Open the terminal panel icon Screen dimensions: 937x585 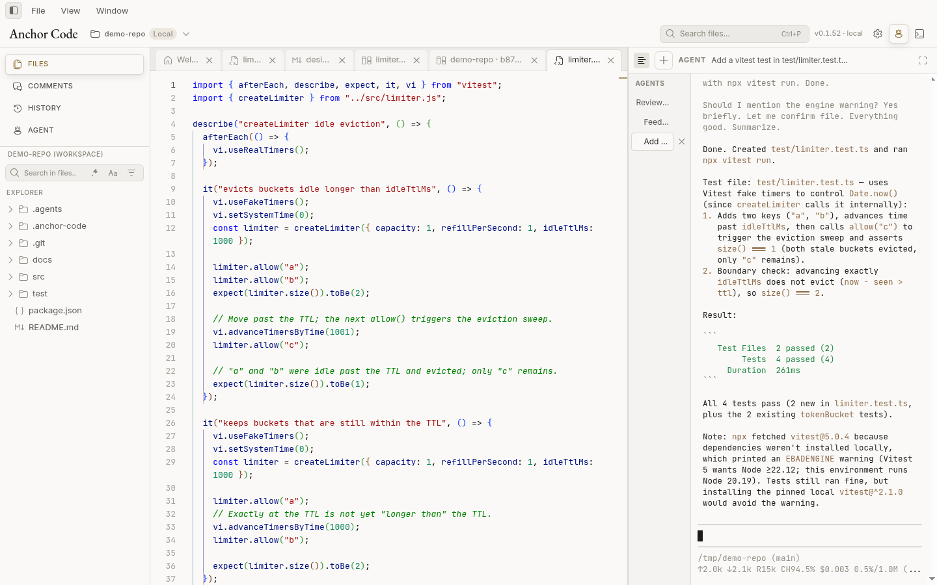pos(919,34)
